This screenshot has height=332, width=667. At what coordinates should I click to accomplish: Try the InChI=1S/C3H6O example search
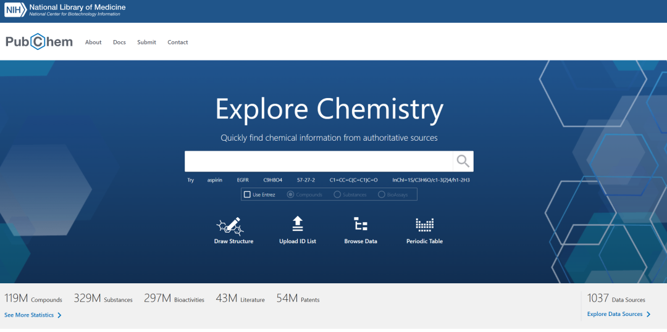(431, 180)
